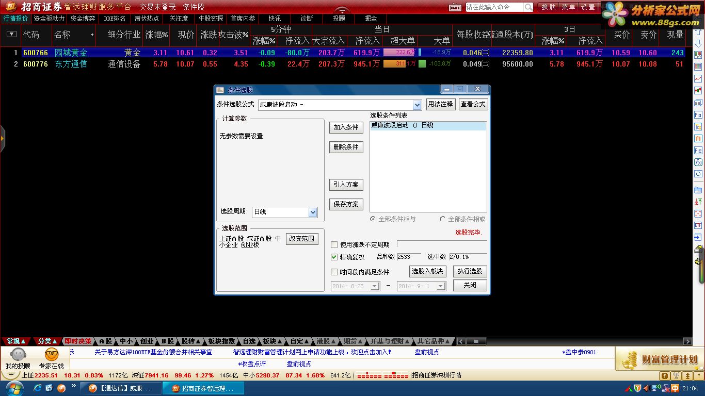Click the 中 input method tray icon
The width and height of the screenshot is (705, 396).
tap(675, 389)
